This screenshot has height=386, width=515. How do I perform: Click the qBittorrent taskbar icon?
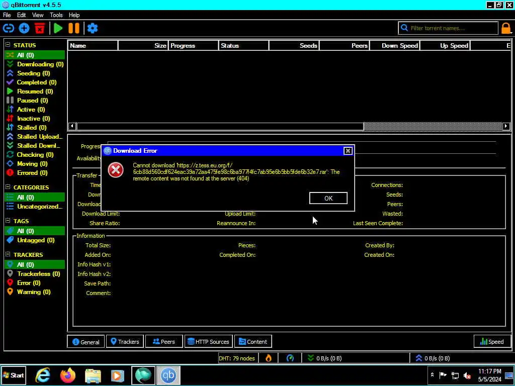coord(168,375)
